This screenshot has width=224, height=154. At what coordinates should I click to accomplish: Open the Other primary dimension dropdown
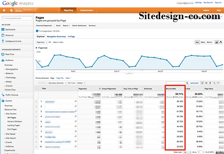[68, 78]
